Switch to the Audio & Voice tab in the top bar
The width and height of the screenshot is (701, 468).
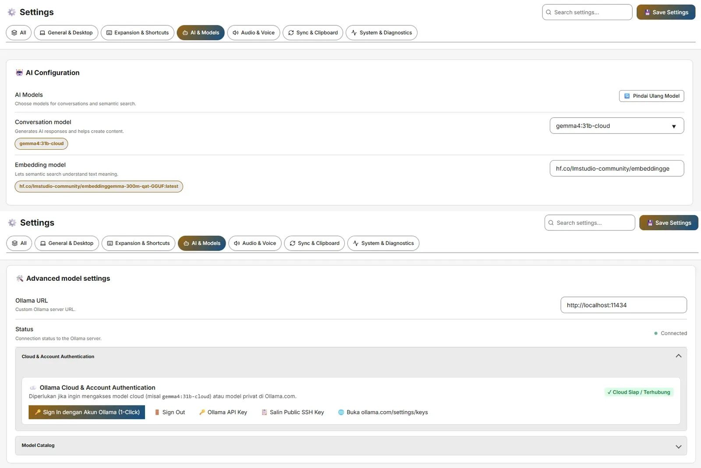(253, 33)
